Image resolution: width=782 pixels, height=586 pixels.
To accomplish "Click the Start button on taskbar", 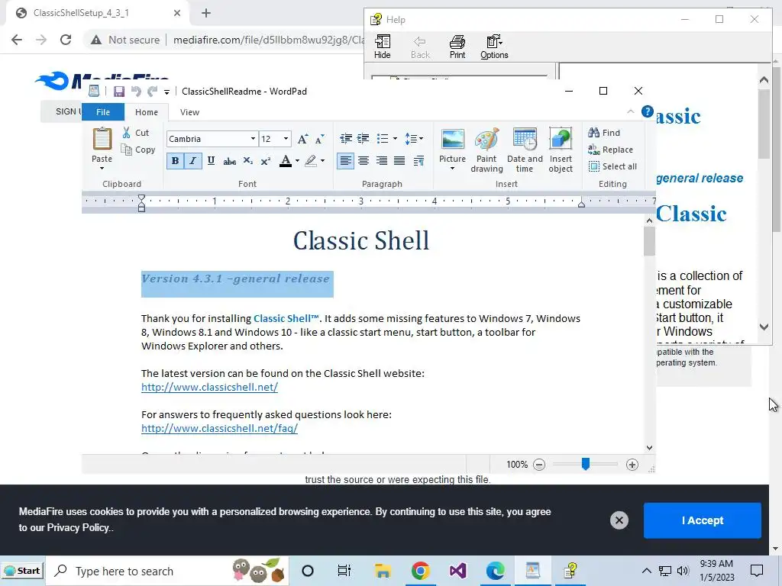I will tap(22, 571).
